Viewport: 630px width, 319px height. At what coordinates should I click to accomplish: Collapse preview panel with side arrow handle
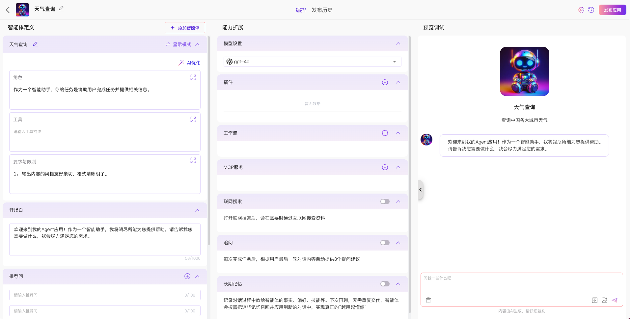421,190
